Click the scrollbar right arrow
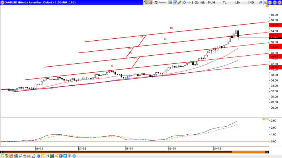282x158 pixels. pyautogui.click(x=267, y=152)
